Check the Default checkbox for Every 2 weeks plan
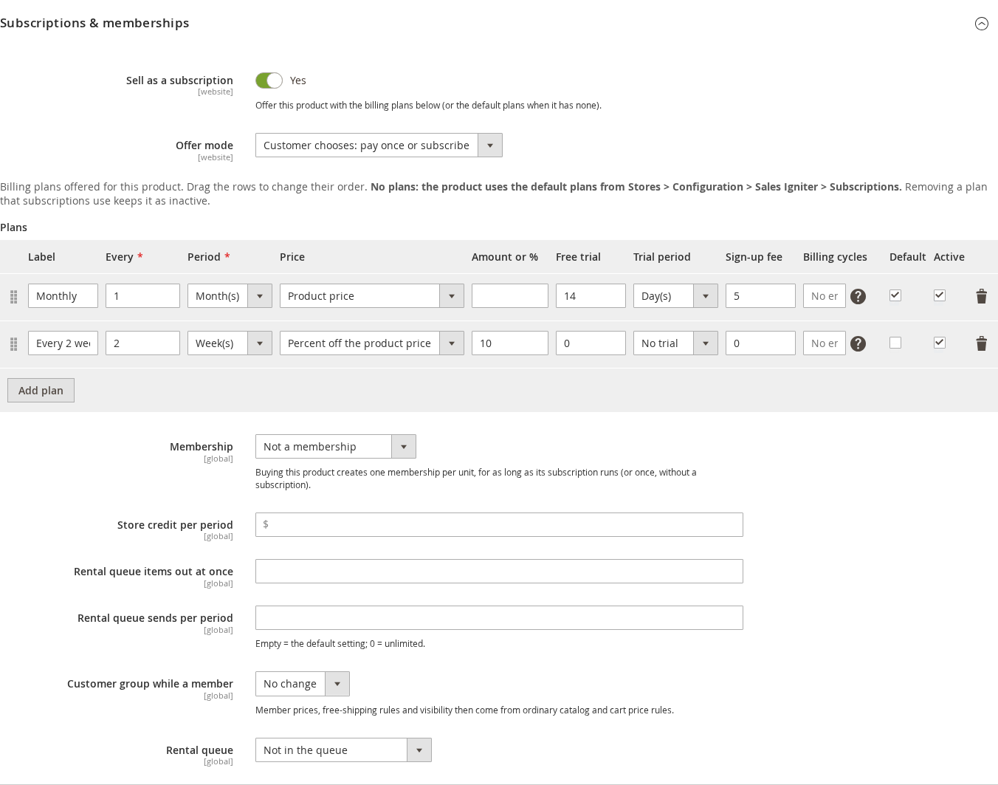Image resolution: width=998 pixels, height=785 pixels. [895, 343]
